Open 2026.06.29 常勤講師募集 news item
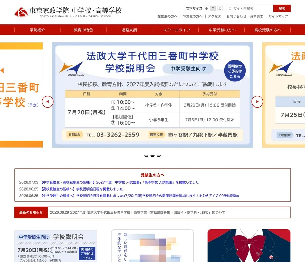This screenshot has height=262, width=305. 137,212
